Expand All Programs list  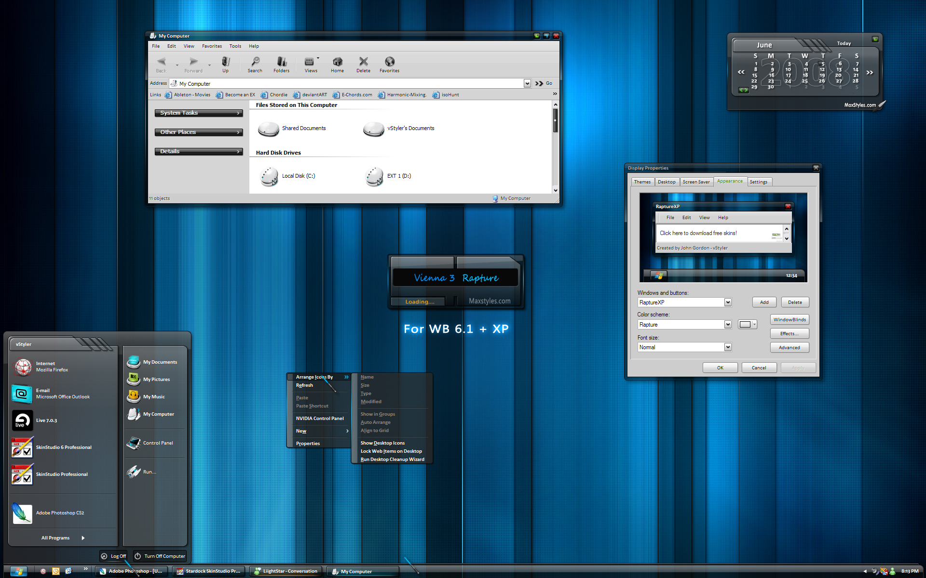click(63, 538)
